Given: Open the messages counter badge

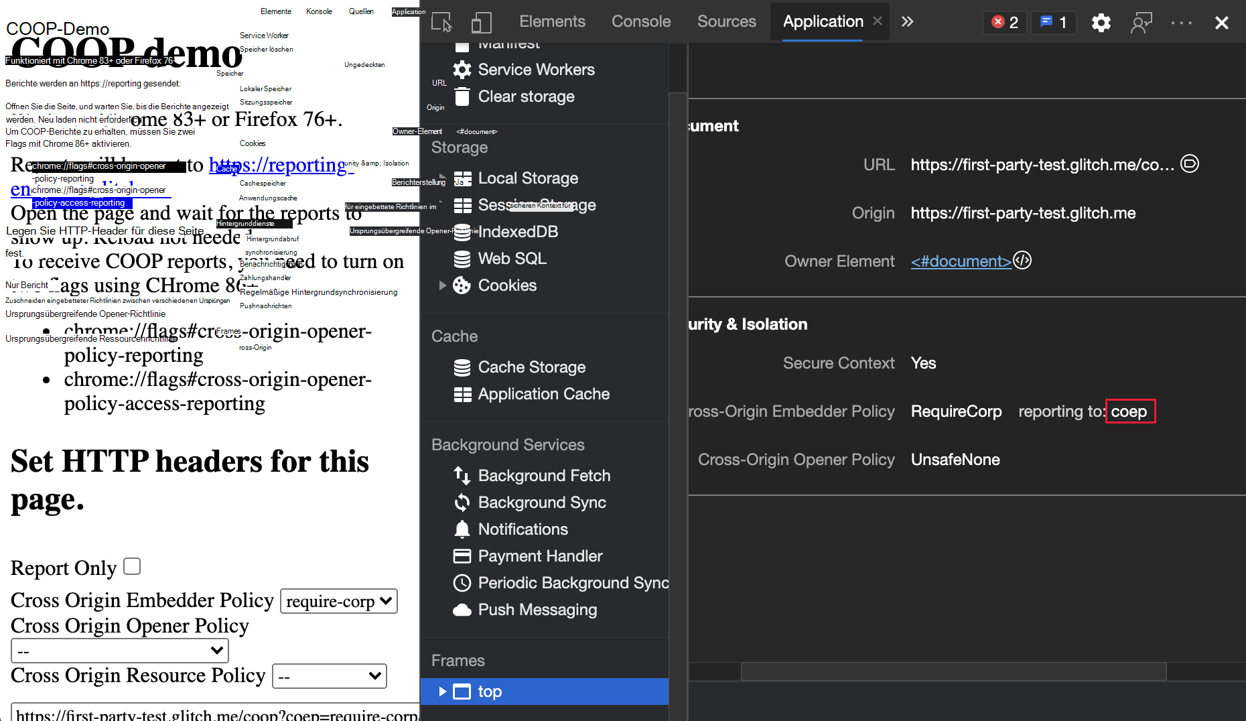Looking at the screenshot, I should [x=1053, y=22].
